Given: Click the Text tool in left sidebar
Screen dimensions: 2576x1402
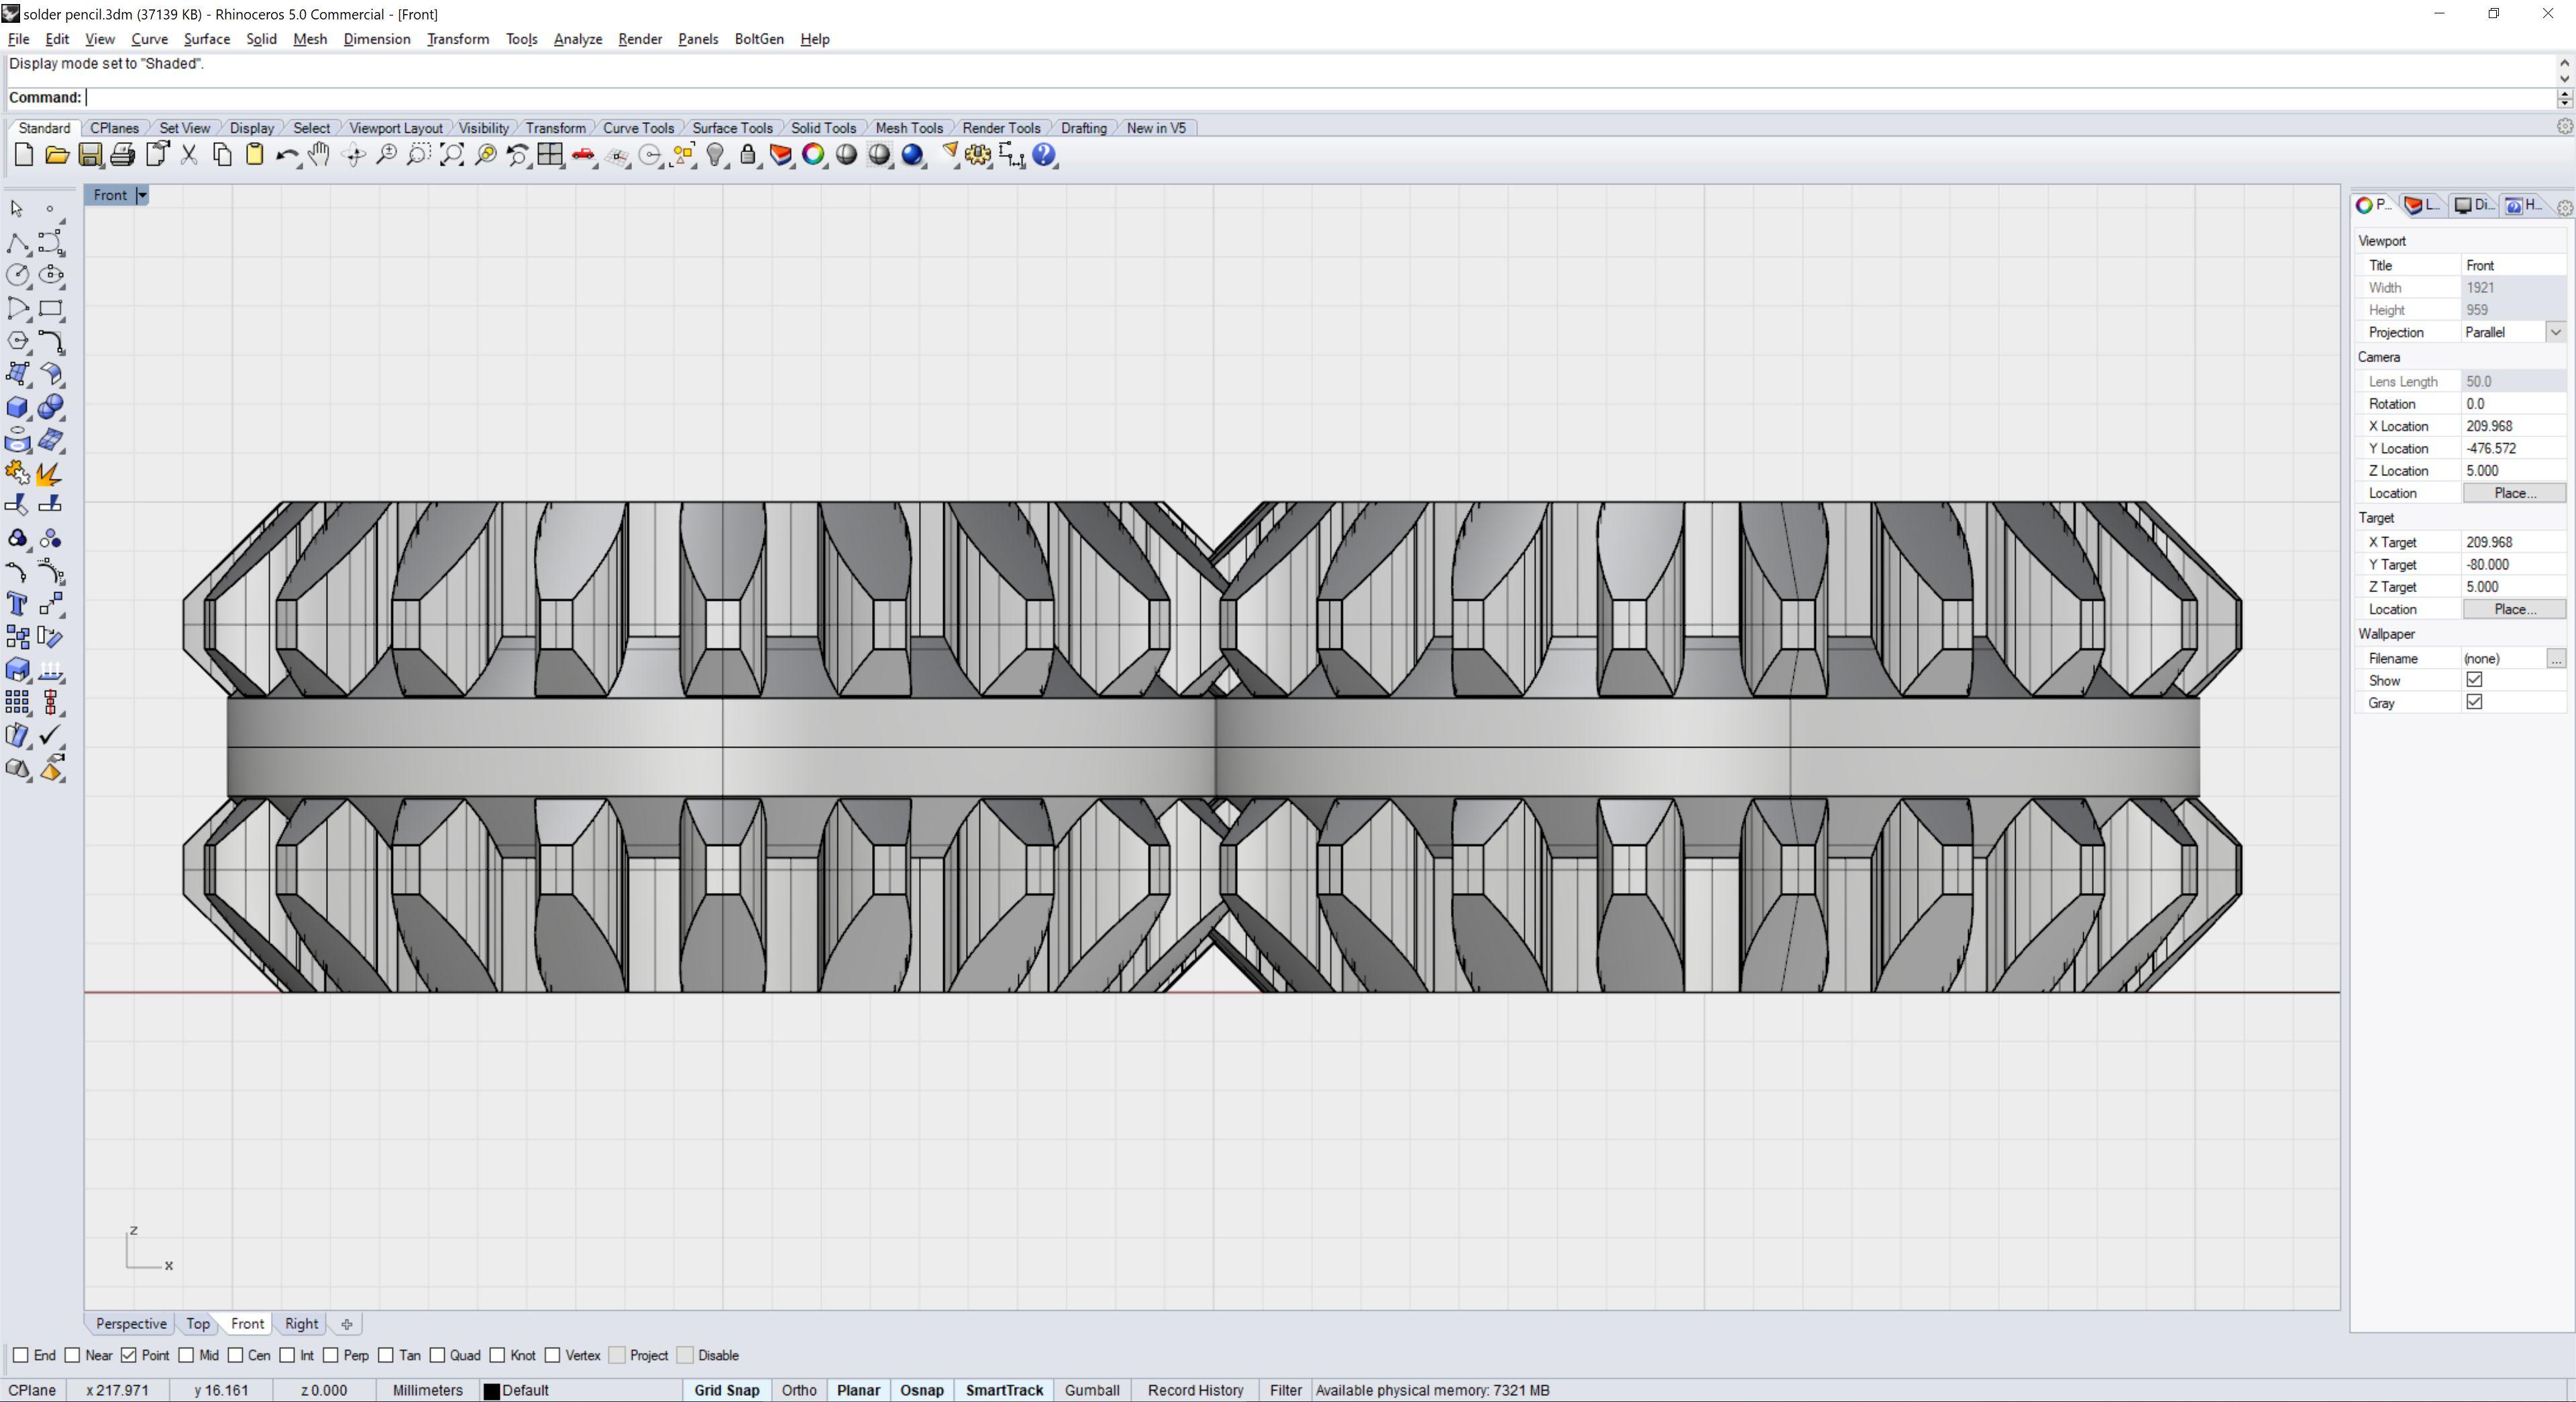Looking at the screenshot, I should click(17, 603).
